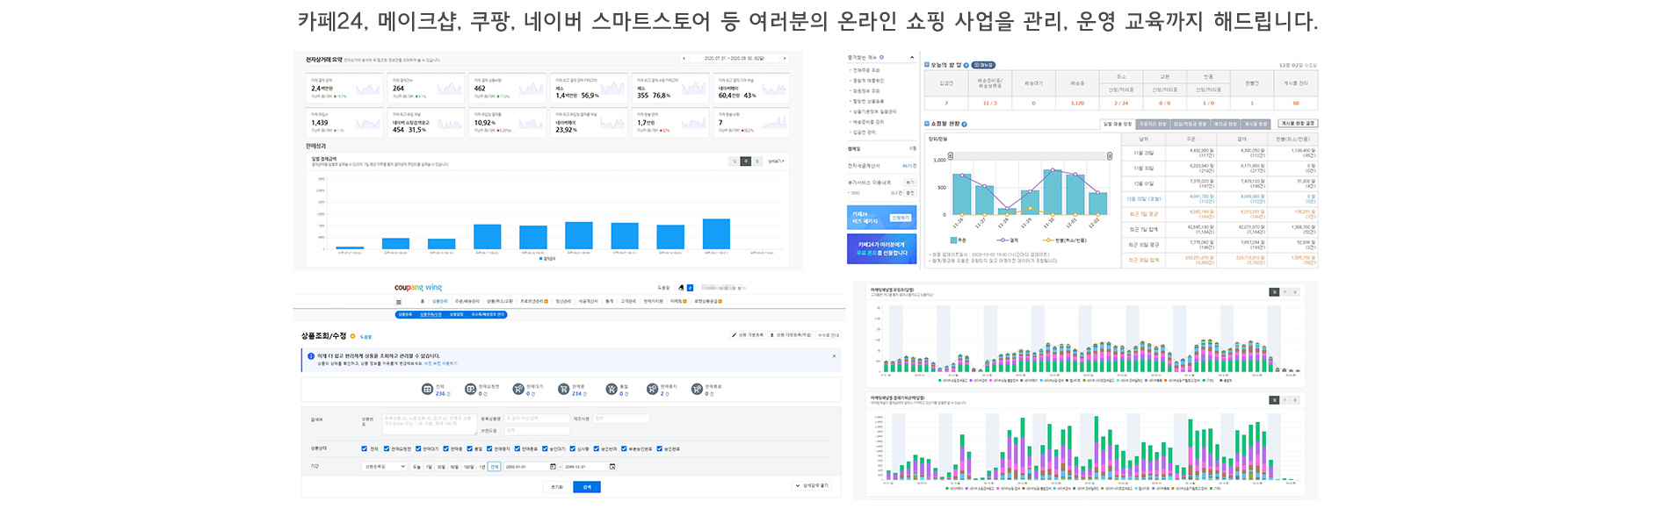The height and width of the screenshot is (516, 1672).
Task: Click 보기 button for 부가서비스 이용내역
Action: pos(909,183)
